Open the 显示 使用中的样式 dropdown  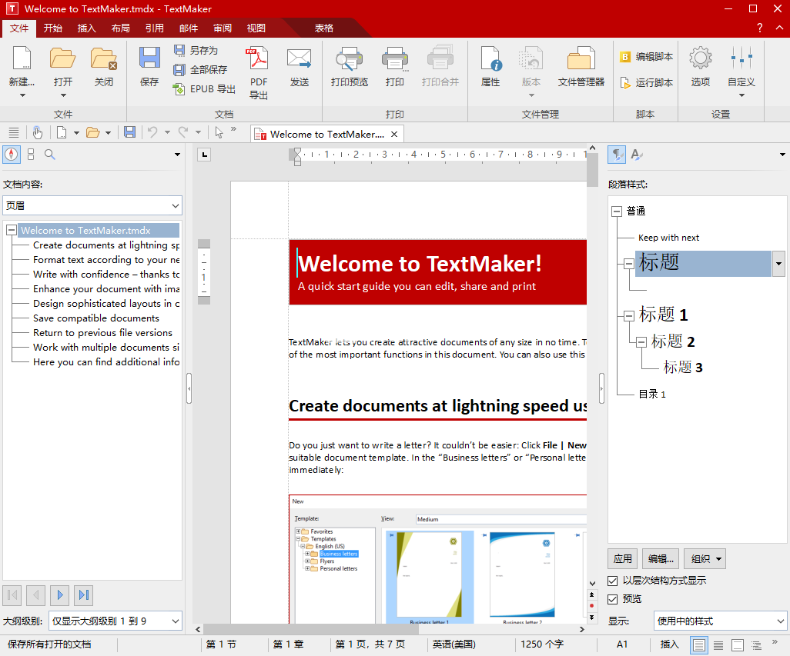point(720,621)
